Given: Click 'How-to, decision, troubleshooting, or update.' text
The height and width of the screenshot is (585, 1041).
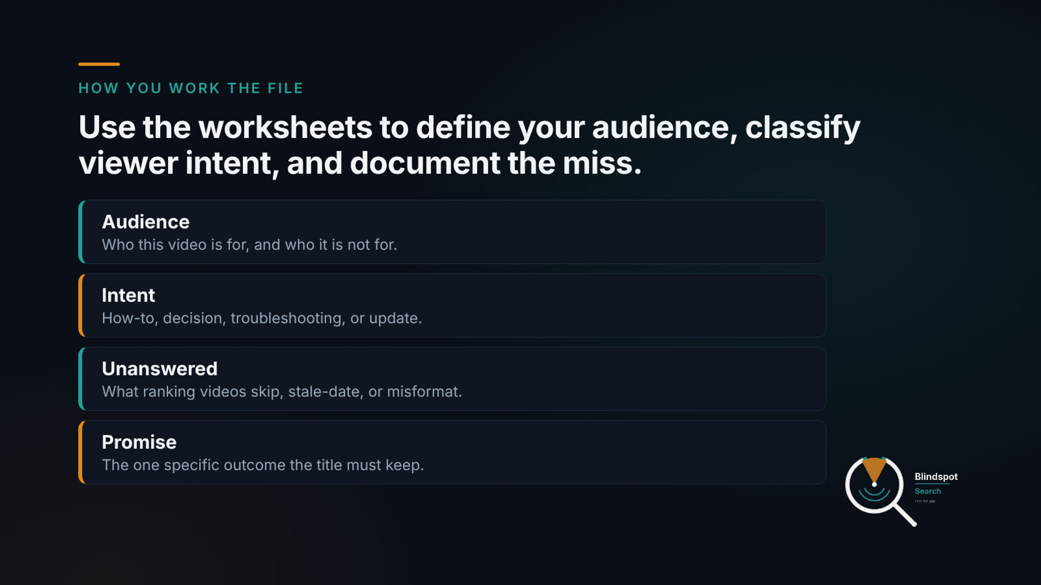Looking at the screenshot, I should 262,318.
